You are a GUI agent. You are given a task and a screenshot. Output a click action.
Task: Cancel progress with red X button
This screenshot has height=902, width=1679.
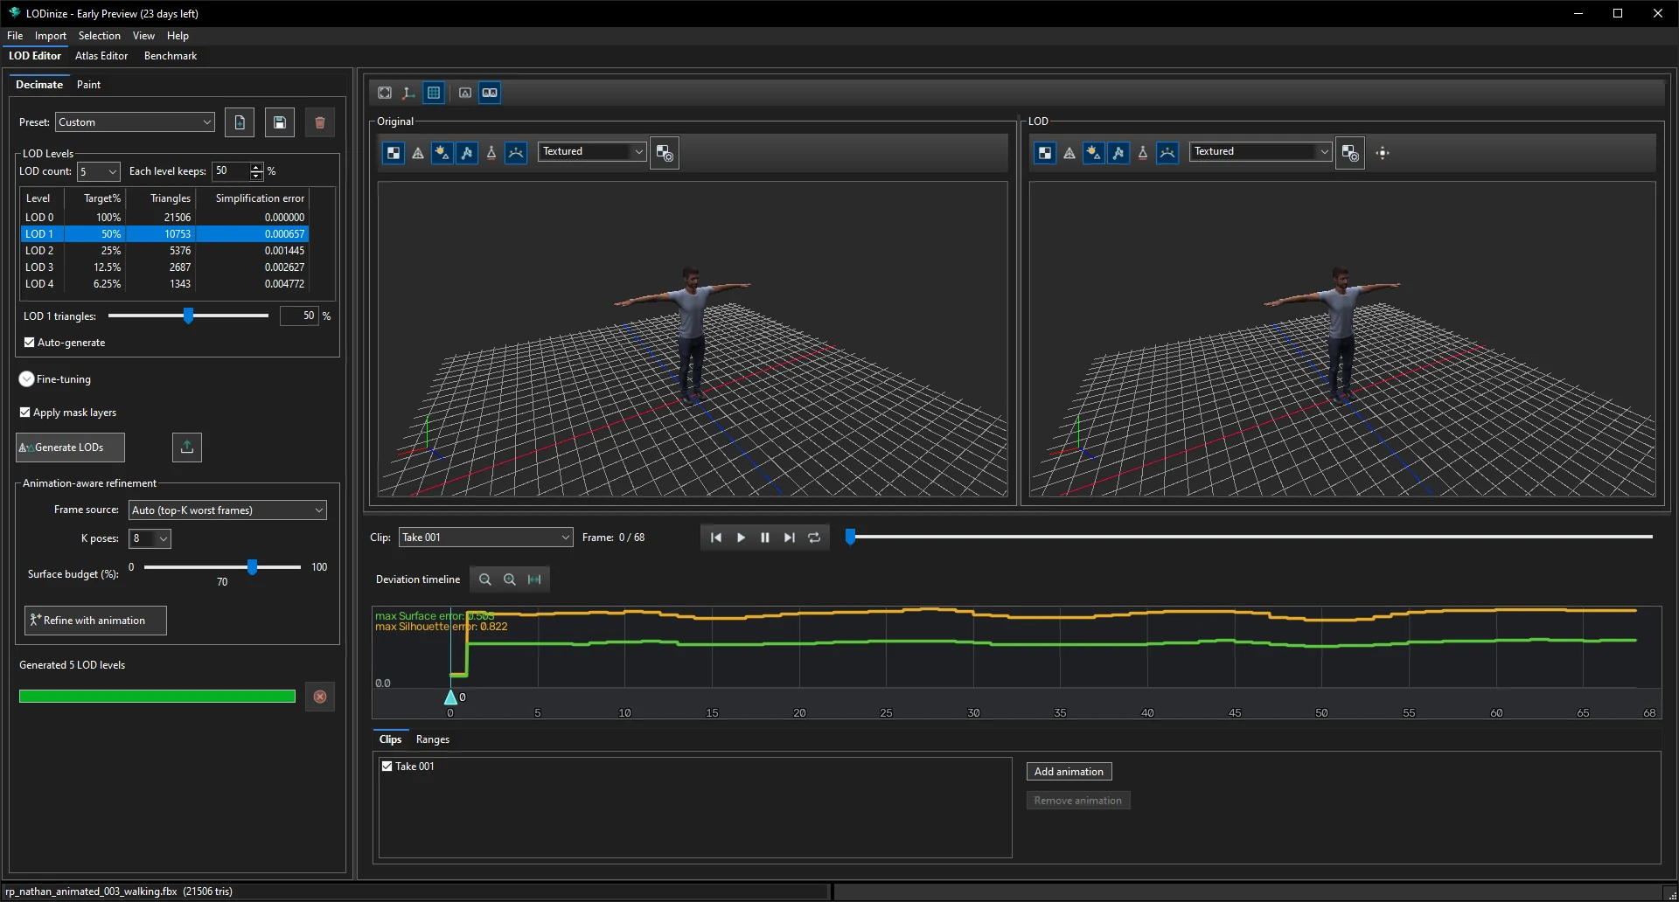(320, 697)
